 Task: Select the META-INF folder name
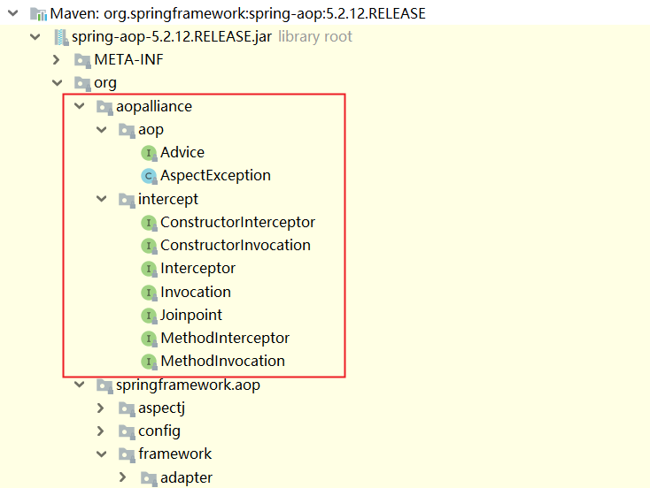point(129,60)
